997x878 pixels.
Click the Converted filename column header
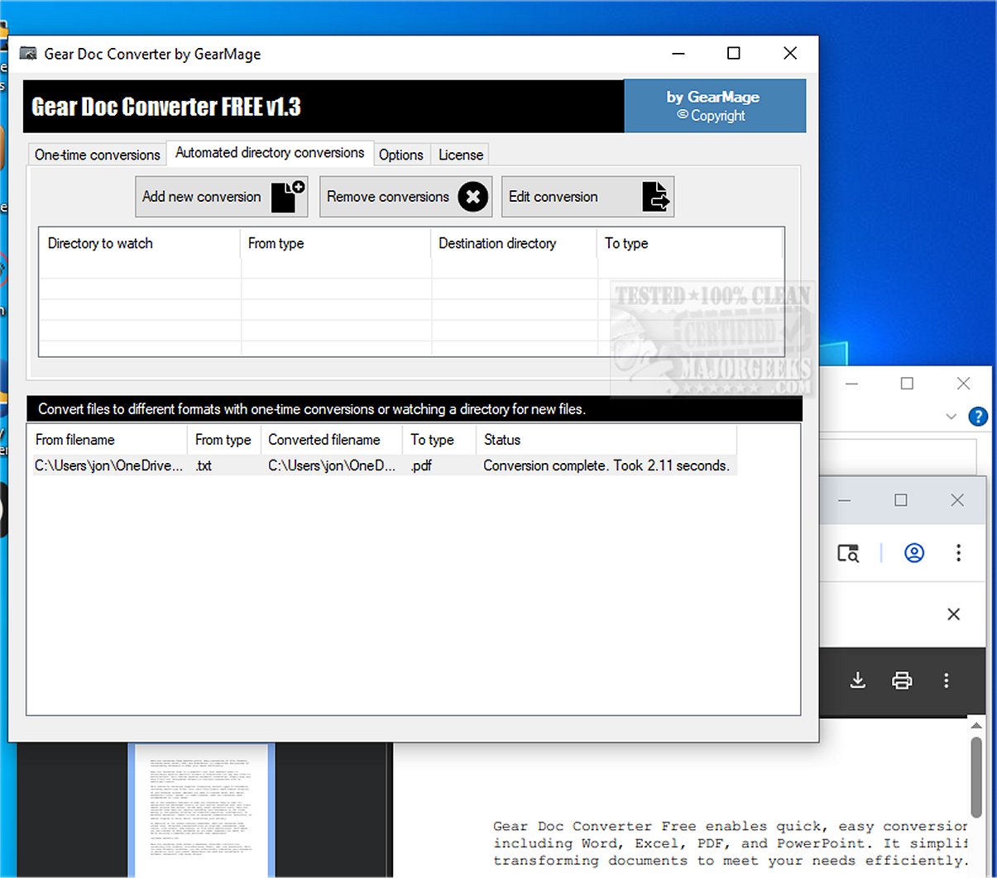coord(333,440)
